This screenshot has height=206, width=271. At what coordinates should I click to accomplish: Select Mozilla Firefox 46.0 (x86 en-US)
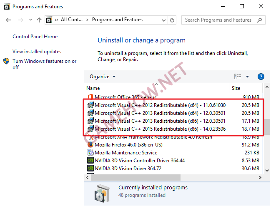[173, 145]
